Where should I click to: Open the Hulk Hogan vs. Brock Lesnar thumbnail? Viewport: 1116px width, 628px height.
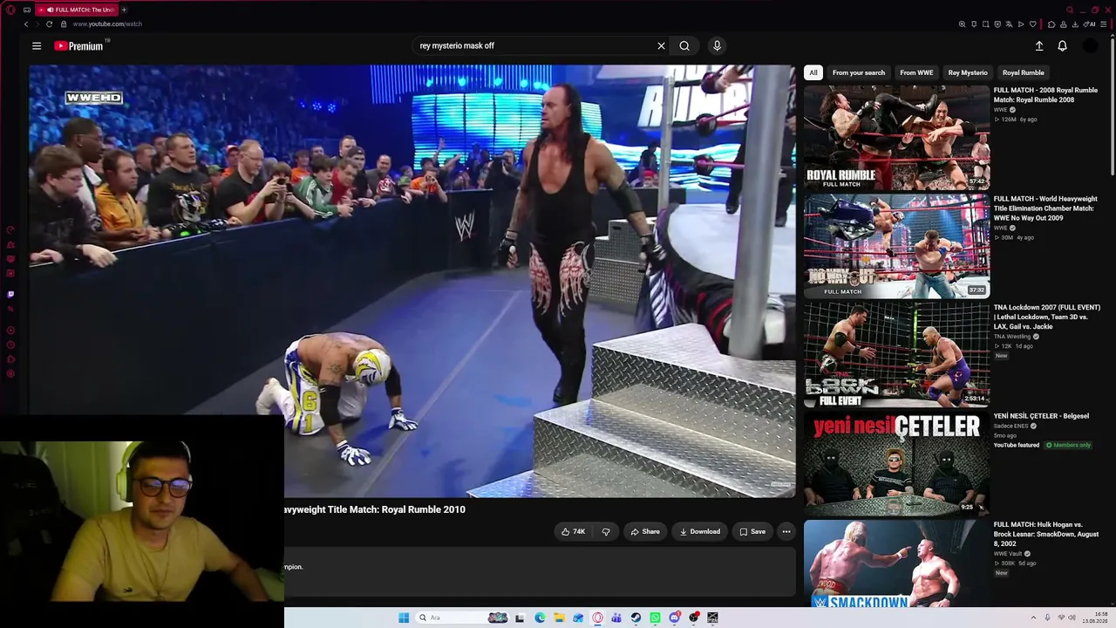coord(896,563)
